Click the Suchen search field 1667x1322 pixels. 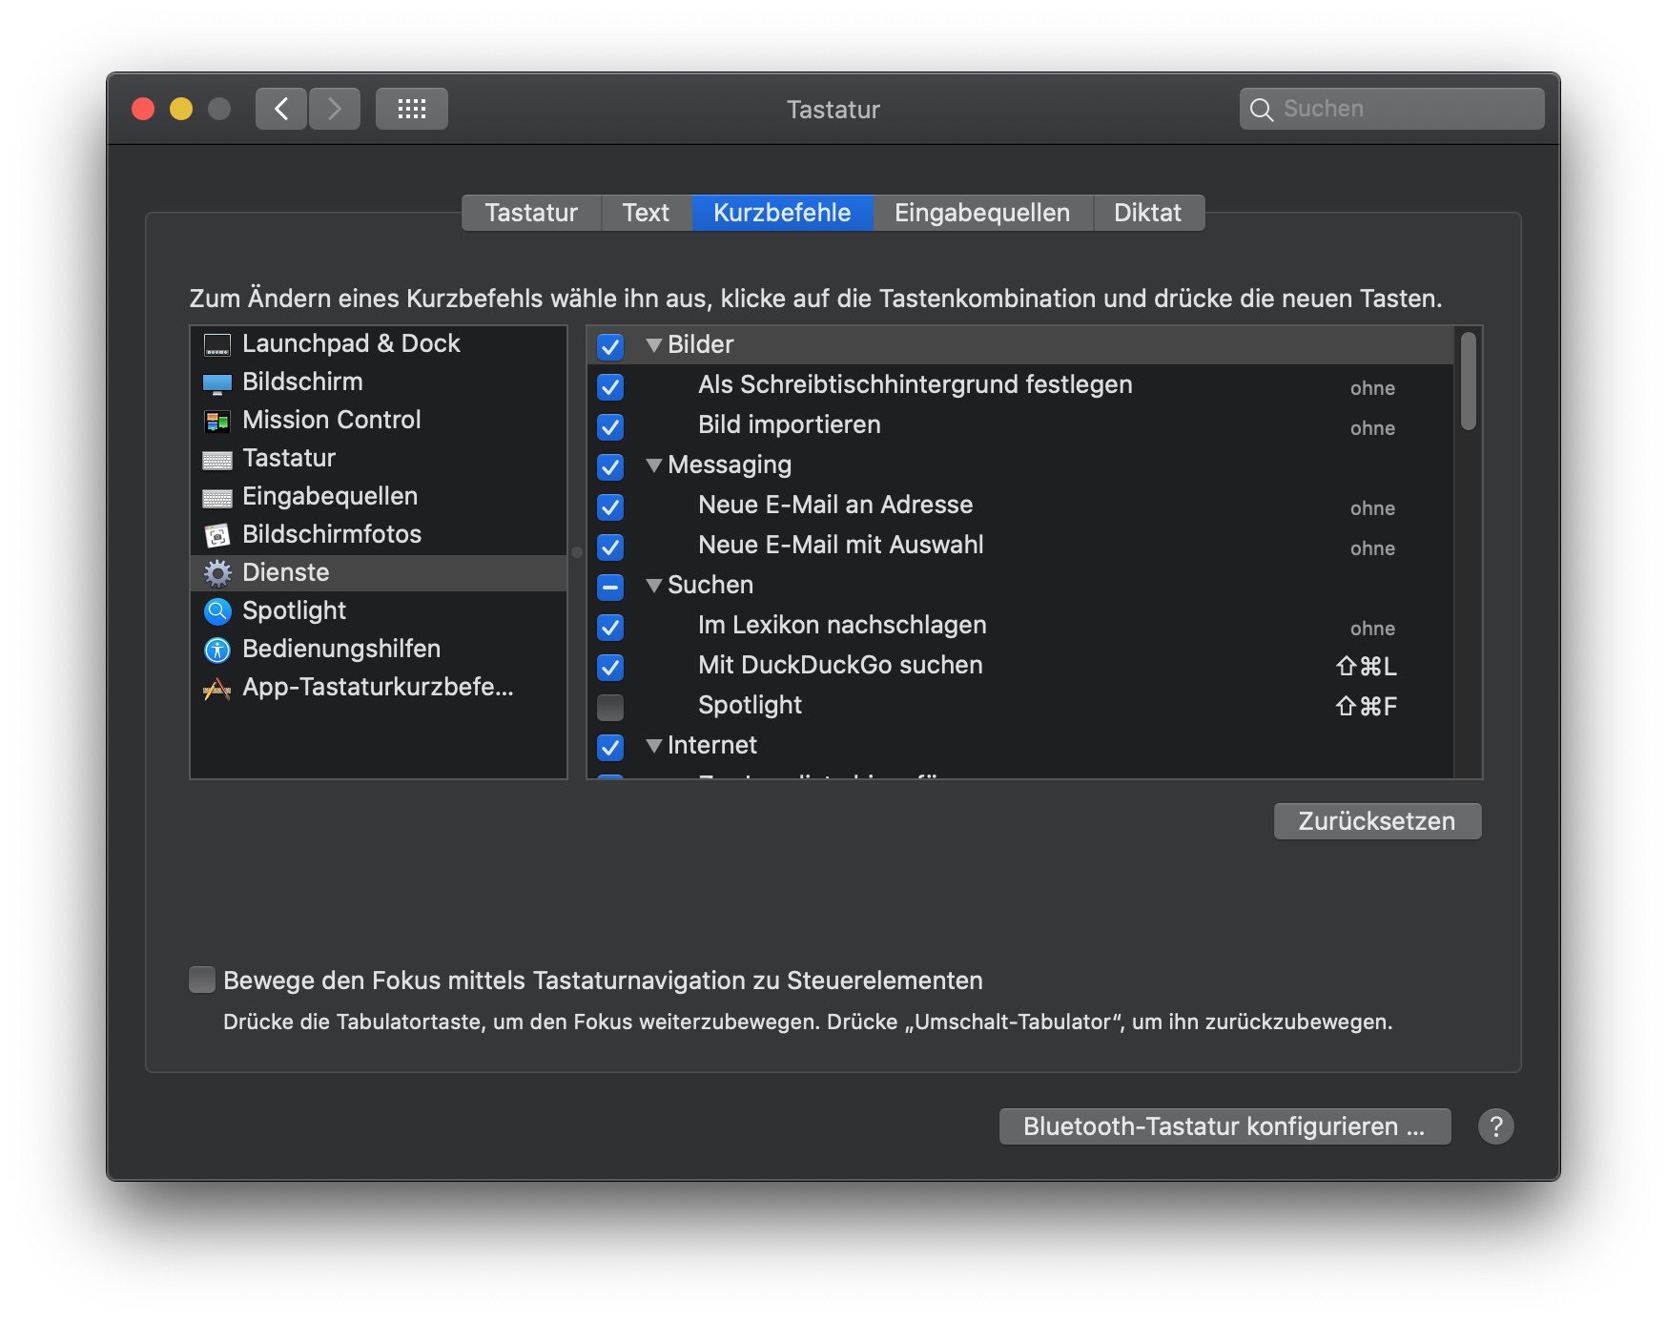point(1402,109)
